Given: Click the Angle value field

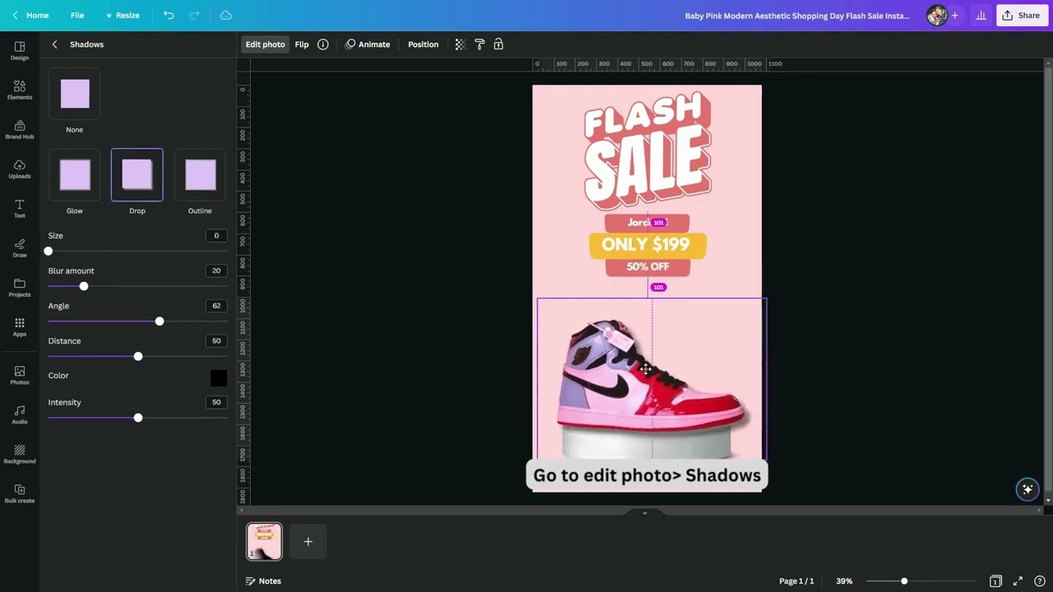Looking at the screenshot, I should (216, 306).
